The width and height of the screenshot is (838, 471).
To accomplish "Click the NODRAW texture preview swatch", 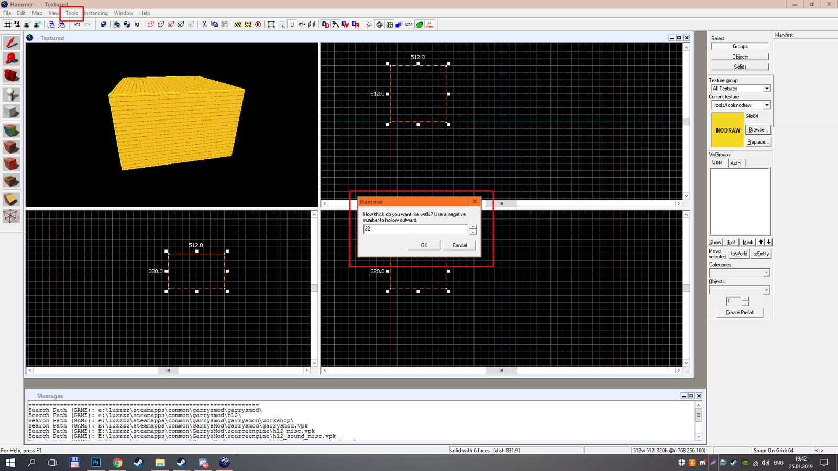I will tap(727, 130).
